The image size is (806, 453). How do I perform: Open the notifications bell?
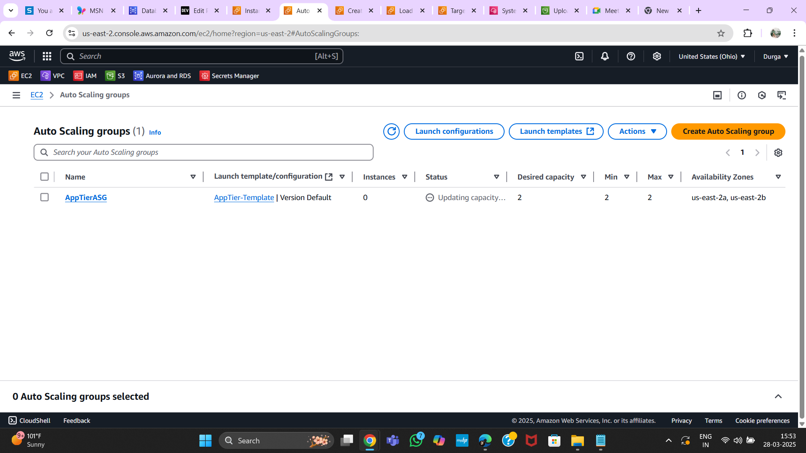coord(605,56)
